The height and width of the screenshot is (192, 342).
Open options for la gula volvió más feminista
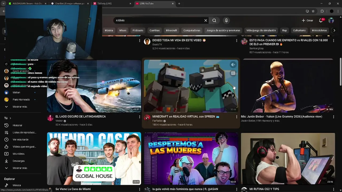coord(236,189)
